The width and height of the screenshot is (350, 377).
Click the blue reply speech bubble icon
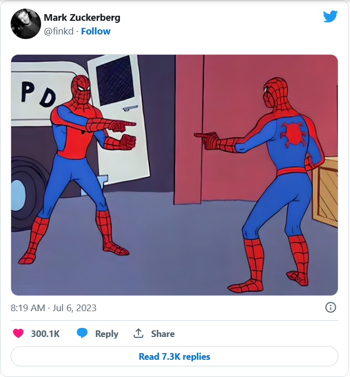(x=83, y=333)
